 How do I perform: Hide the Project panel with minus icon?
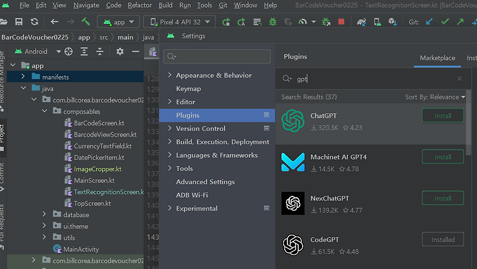click(135, 52)
